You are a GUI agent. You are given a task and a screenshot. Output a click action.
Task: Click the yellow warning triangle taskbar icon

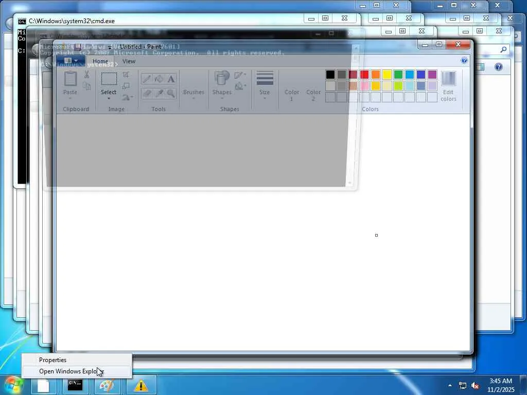point(141,386)
